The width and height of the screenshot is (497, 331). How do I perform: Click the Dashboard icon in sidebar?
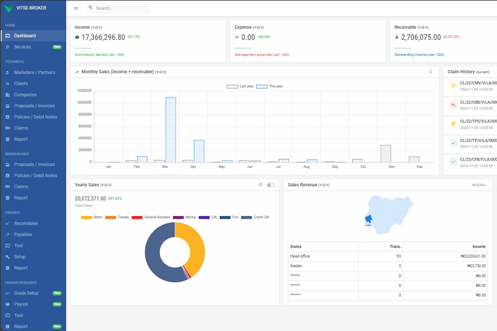pyautogui.click(x=8, y=36)
